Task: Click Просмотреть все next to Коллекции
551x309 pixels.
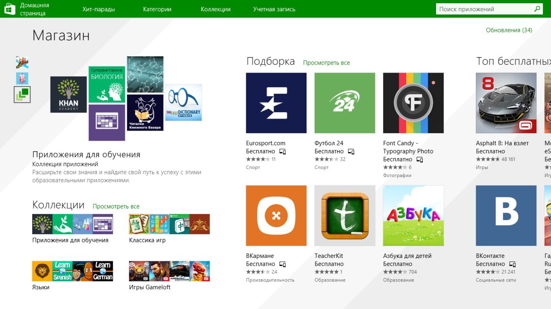Action: click(x=116, y=206)
